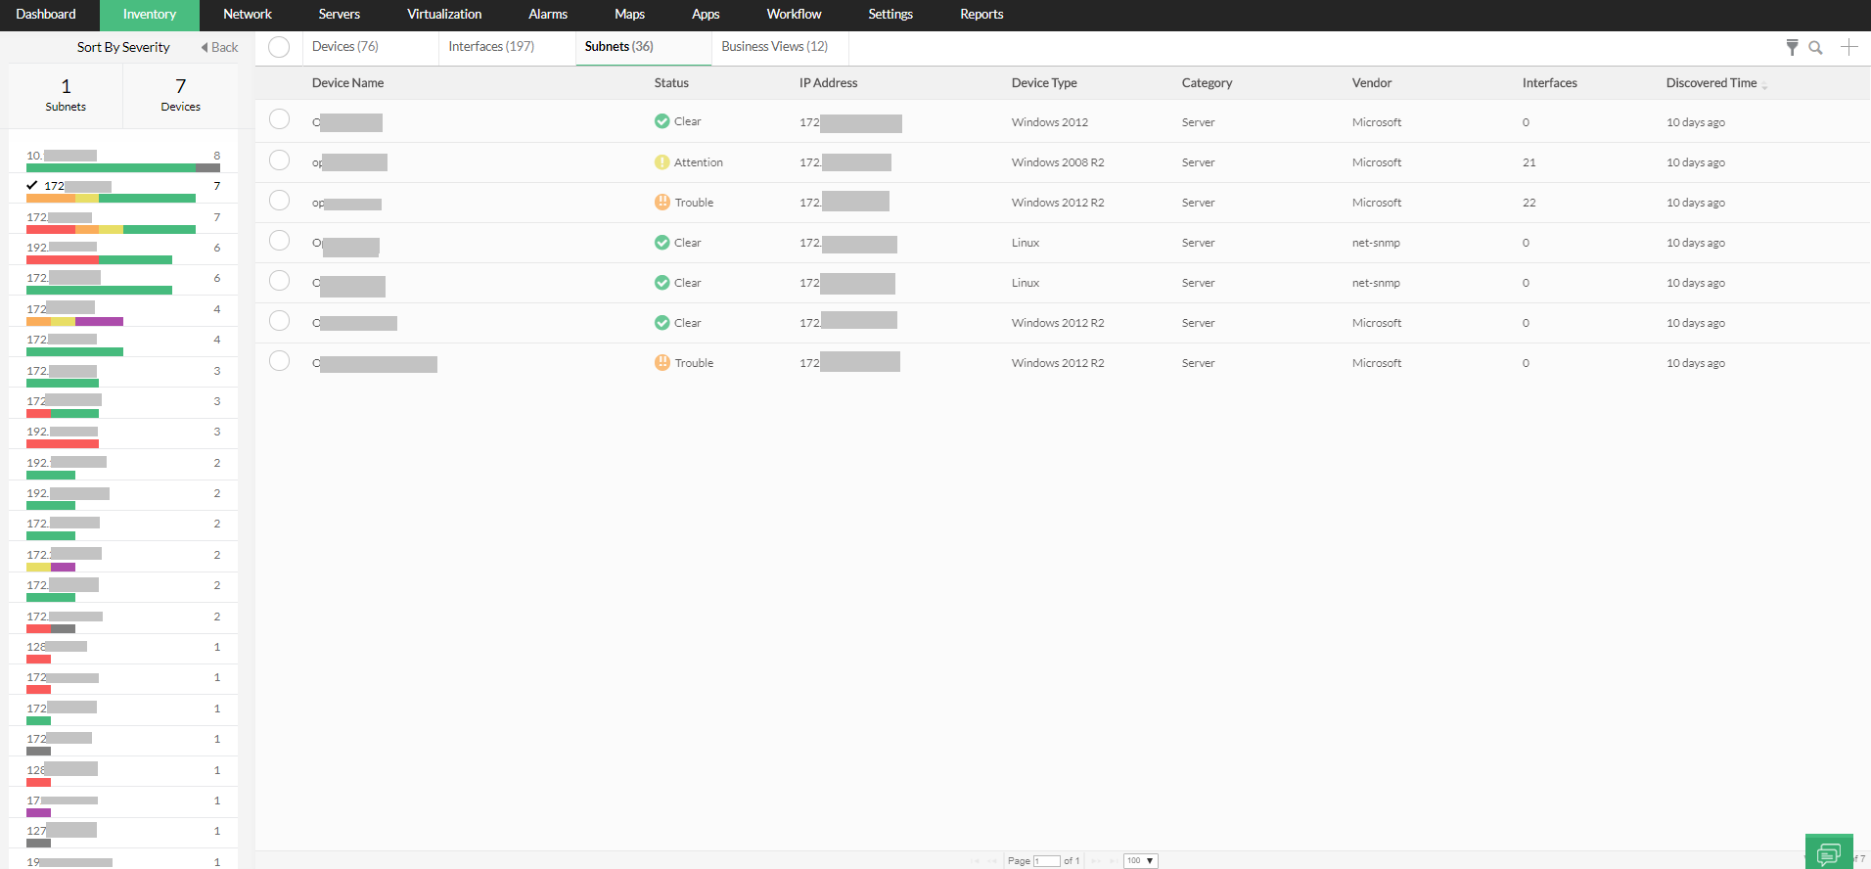Open the Workflow menu
1871x869 pixels.
tap(794, 15)
